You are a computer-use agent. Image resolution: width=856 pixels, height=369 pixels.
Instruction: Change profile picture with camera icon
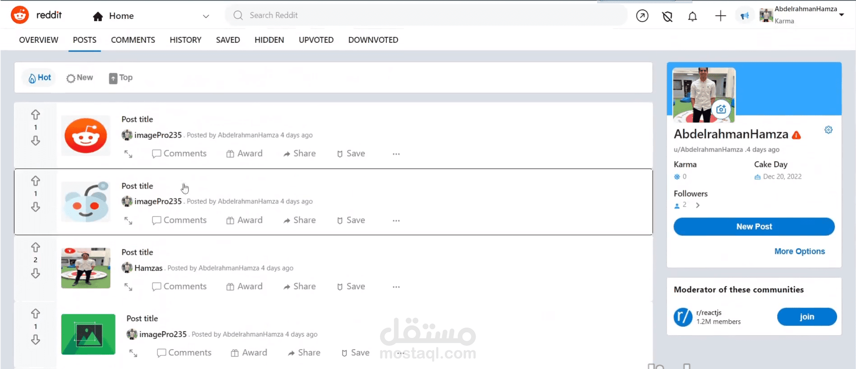[721, 109]
